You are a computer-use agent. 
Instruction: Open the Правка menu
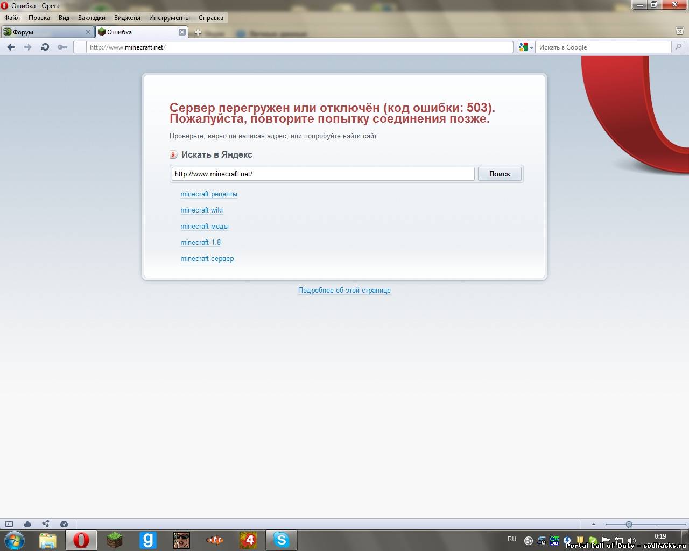click(x=39, y=18)
